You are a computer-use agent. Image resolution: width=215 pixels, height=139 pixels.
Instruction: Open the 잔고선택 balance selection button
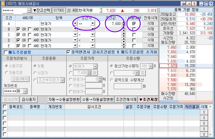point(42,10)
